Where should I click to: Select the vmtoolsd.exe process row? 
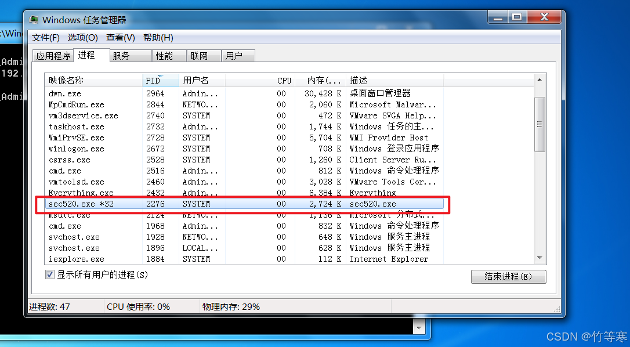coord(244,182)
